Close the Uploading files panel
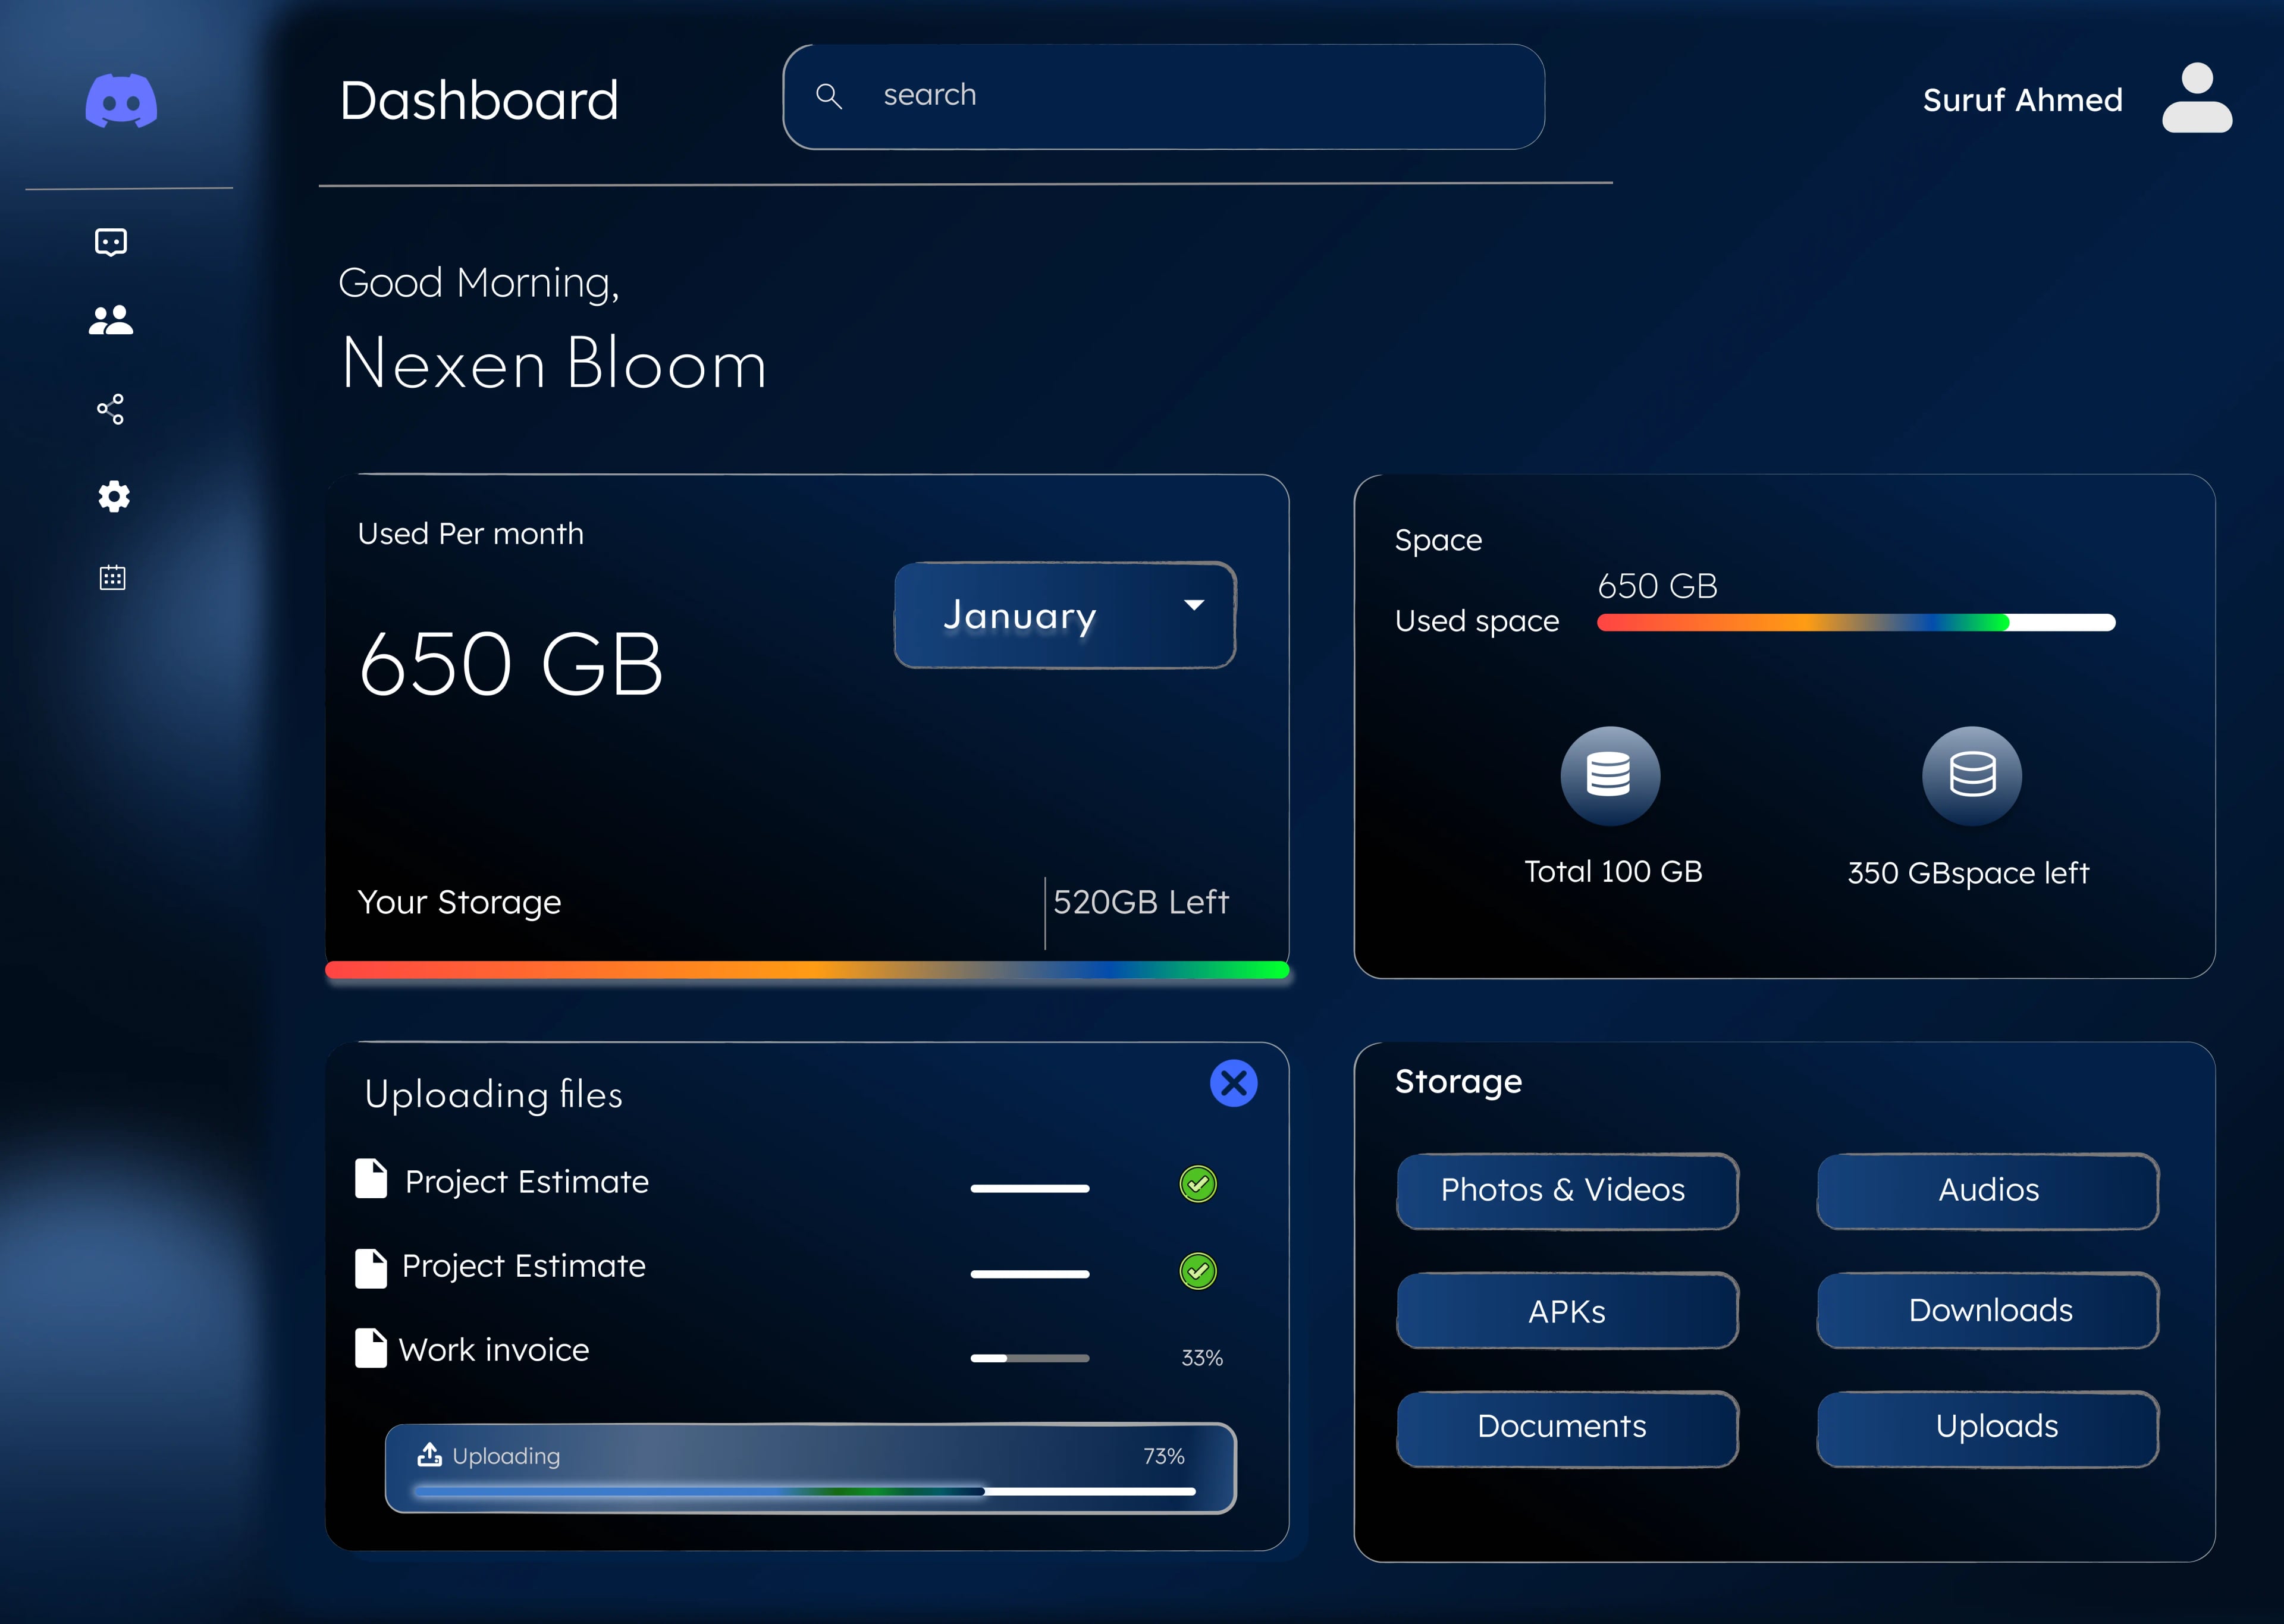Image resolution: width=2284 pixels, height=1624 pixels. tap(1233, 1083)
